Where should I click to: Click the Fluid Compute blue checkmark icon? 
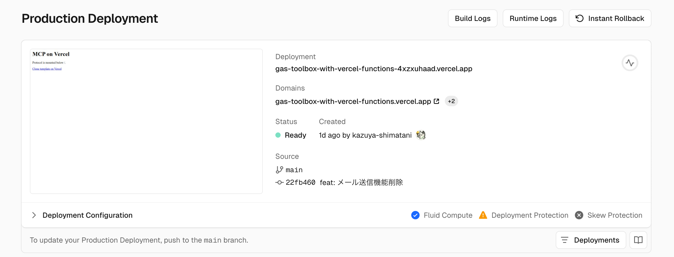(415, 215)
